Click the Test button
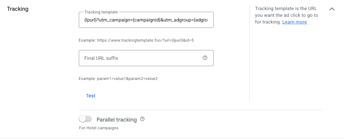Image resolution: width=344 pixels, height=139 pixels. pyautogui.click(x=91, y=96)
